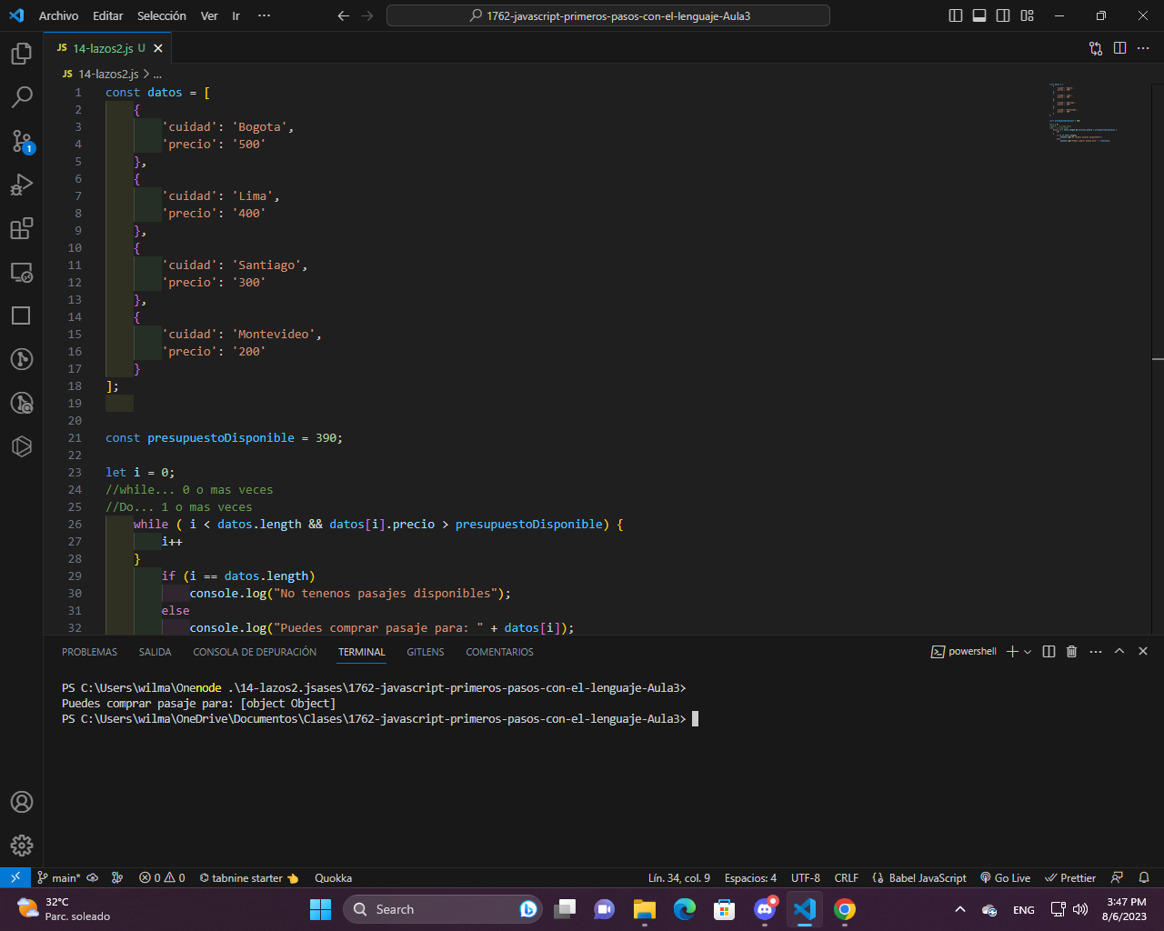Open the Remote Explorer view
Image resolution: width=1164 pixels, height=931 pixels.
coord(22,272)
